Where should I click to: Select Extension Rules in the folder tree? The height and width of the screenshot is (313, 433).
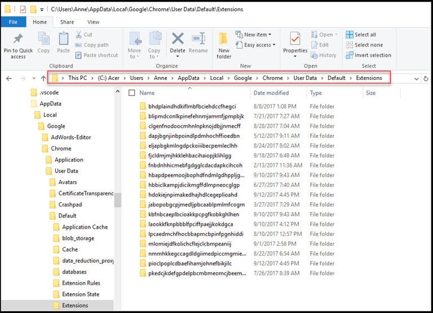click(81, 283)
